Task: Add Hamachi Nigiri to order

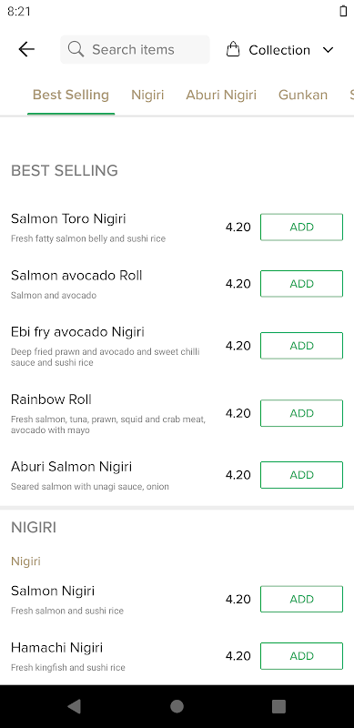Action: click(x=301, y=656)
